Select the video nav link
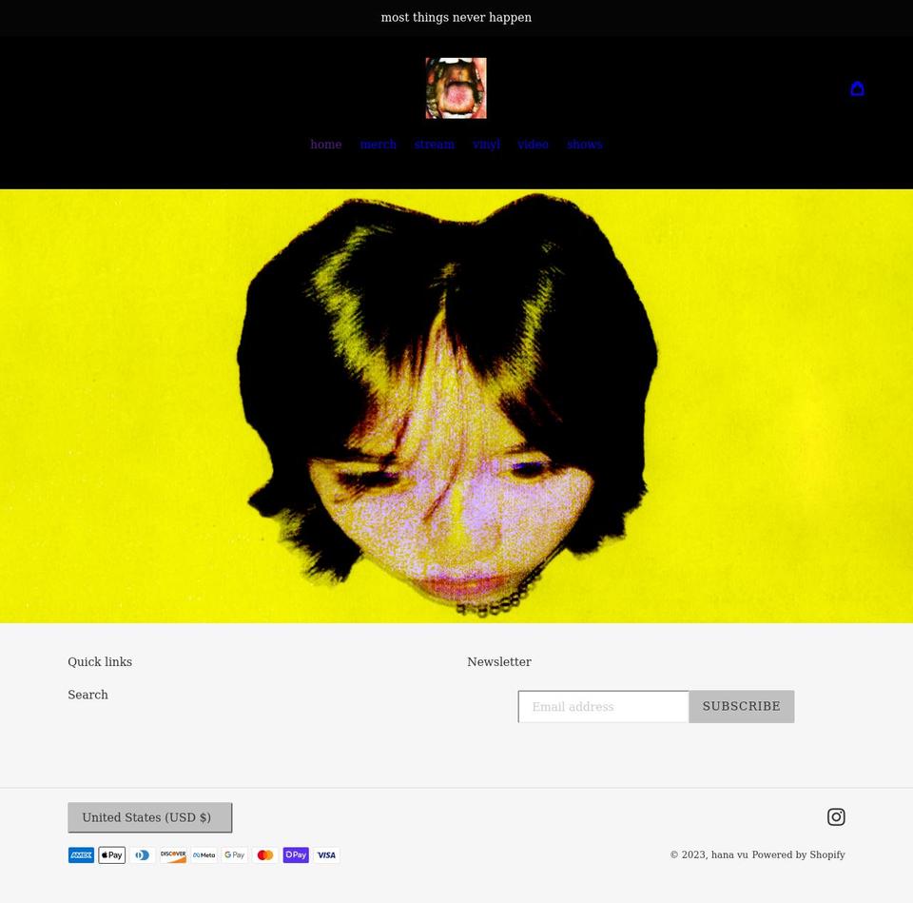913x903 pixels. [533, 144]
